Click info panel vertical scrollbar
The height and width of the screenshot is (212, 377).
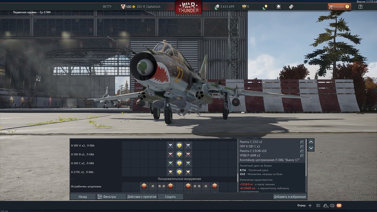pyautogui.click(x=306, y=158)
